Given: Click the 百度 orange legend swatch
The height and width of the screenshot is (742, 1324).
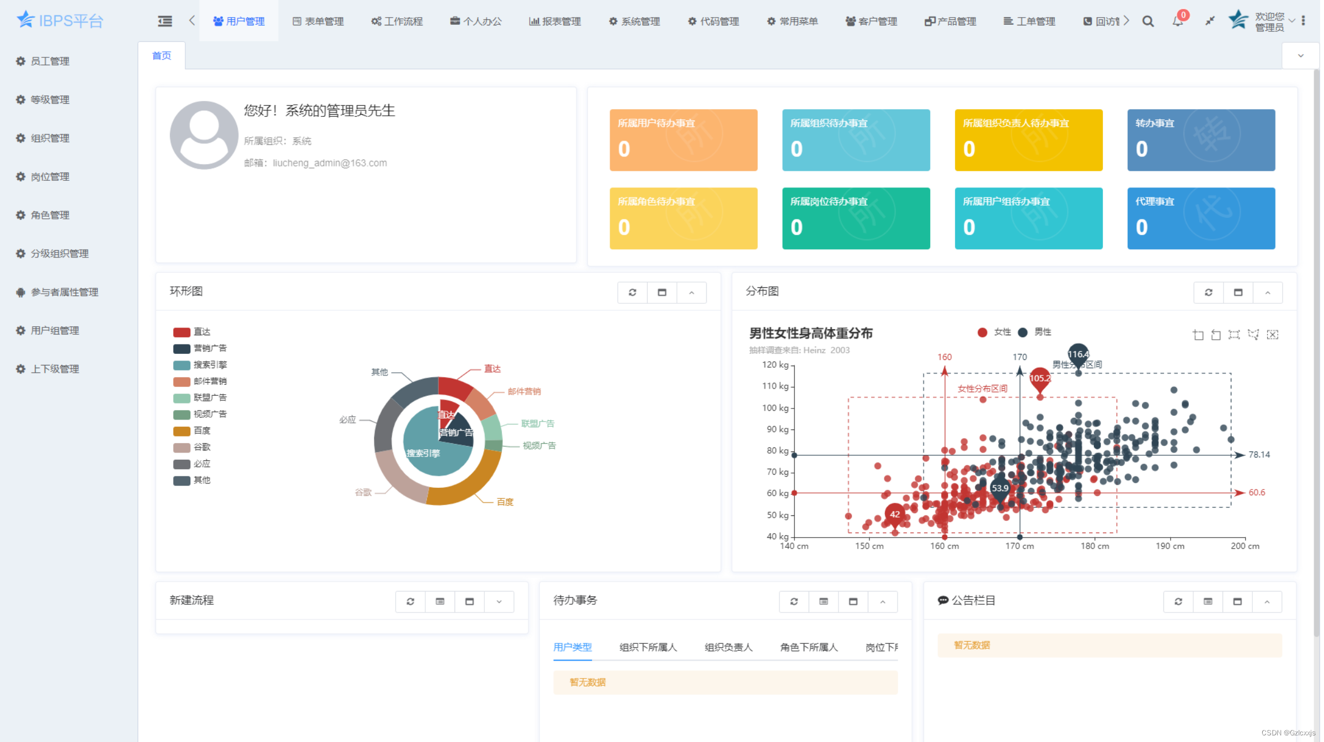Looking at the screenshot, I should [x=181, y=431].
